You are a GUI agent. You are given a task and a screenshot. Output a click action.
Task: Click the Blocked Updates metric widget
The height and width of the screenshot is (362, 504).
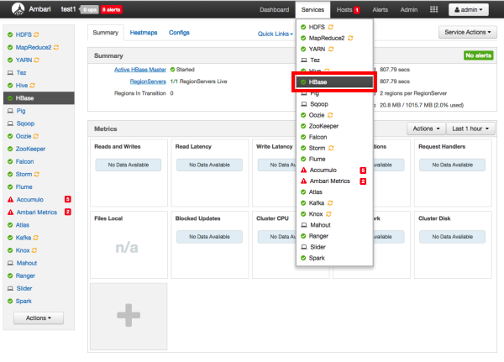[209, 244]
